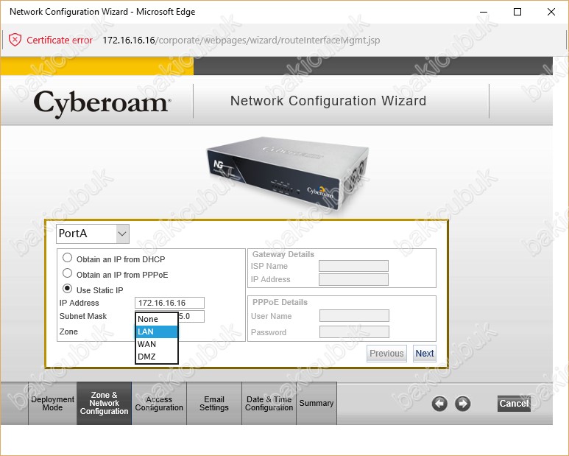
Task: Select Obtain an IP from PPPoE
Action: pyautogui.click(x=67, y=273)
